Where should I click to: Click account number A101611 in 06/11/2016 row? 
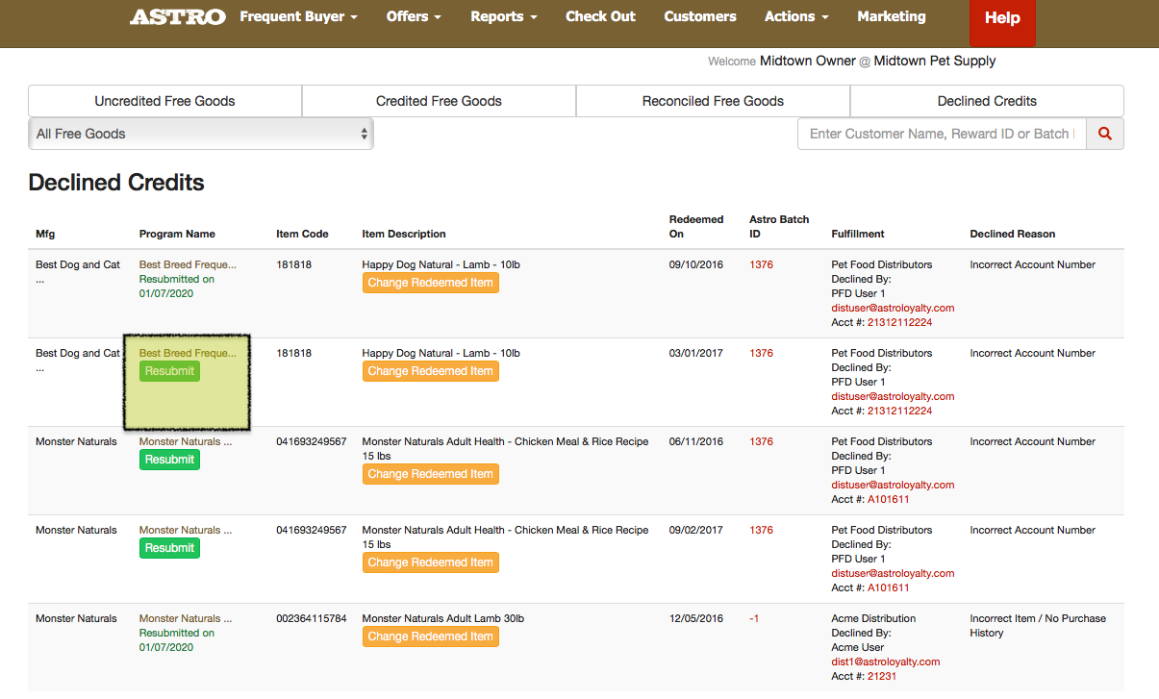tap(888, 499)
